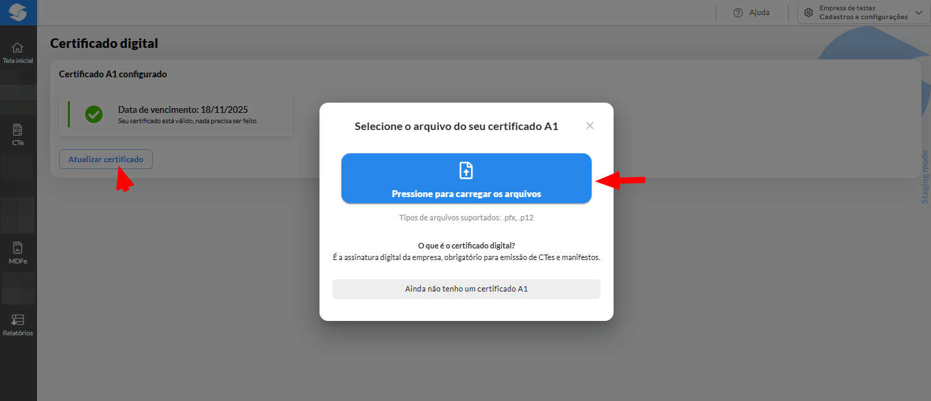
Task: Open the CTe document icon in sidebar
Action: tap(18, 129)
